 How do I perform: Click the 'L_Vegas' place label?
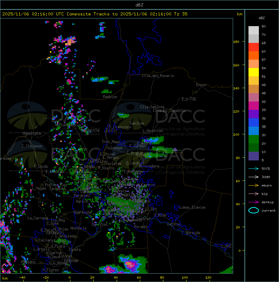click(x=39, y=188)
